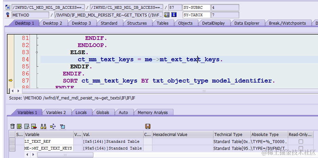This screenshot has width=318, height=158.
Task: Click the line number field showing 87
Action: pyautogui.click(x=175, y=8)
